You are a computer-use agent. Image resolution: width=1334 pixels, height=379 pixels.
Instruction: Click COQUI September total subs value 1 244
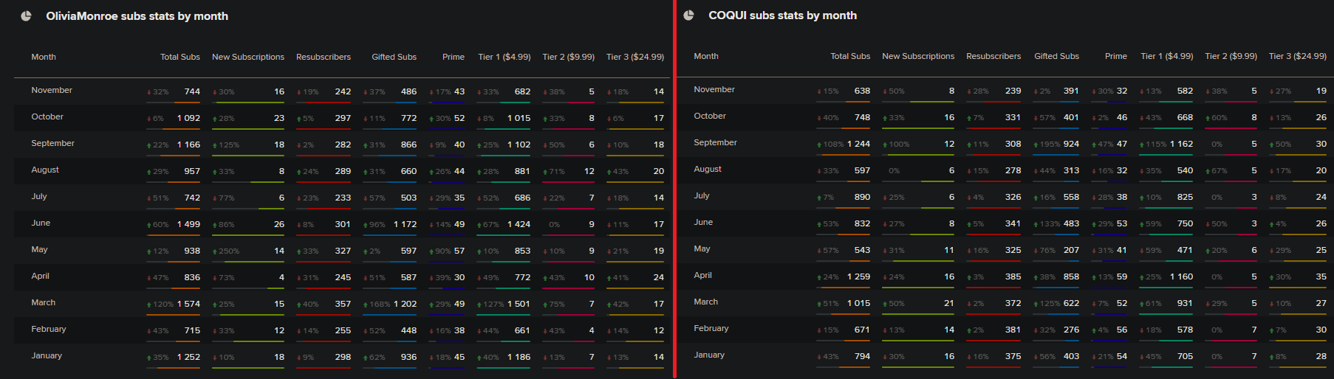tap(858, 144)
